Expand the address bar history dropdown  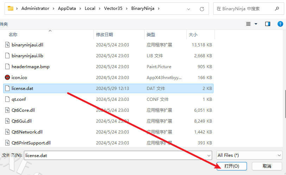point(189,9)
